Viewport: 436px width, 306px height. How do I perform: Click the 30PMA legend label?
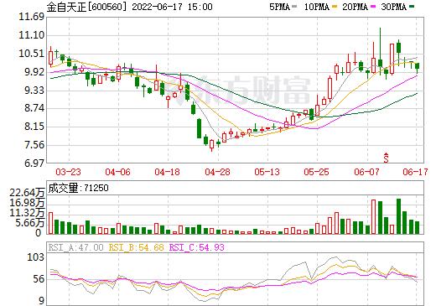pyautogui.click(x=393, y=7)
